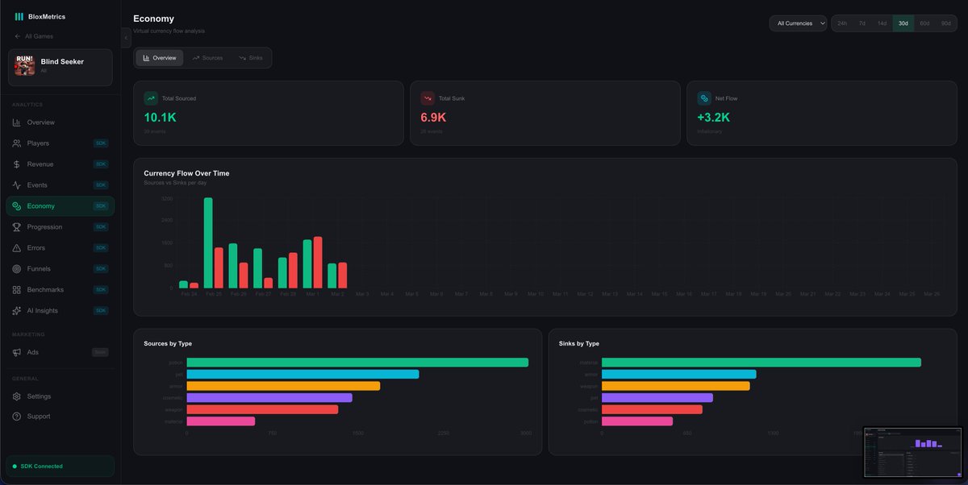Click the Ads megaphone icon under Marketing

coord(15,352)
